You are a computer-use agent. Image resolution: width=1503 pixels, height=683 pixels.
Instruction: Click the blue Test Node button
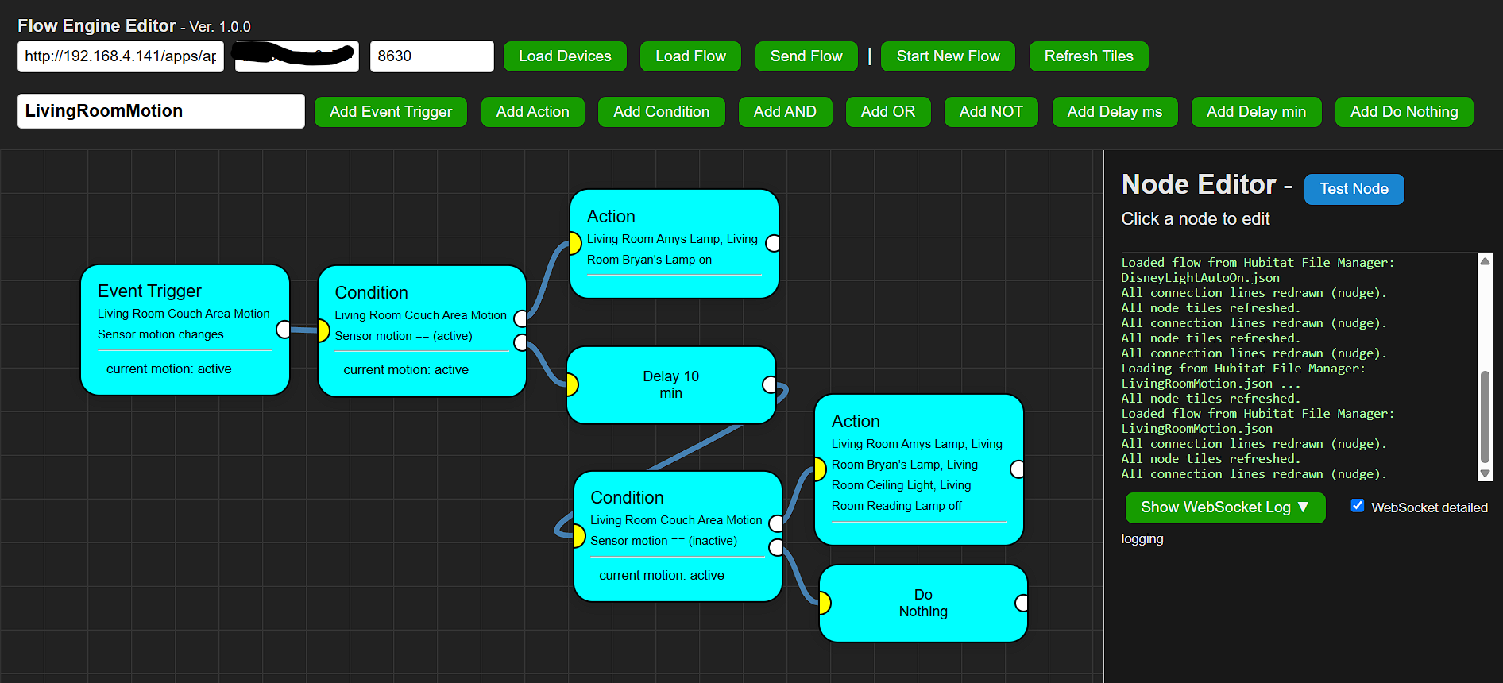coord(1354,189)
